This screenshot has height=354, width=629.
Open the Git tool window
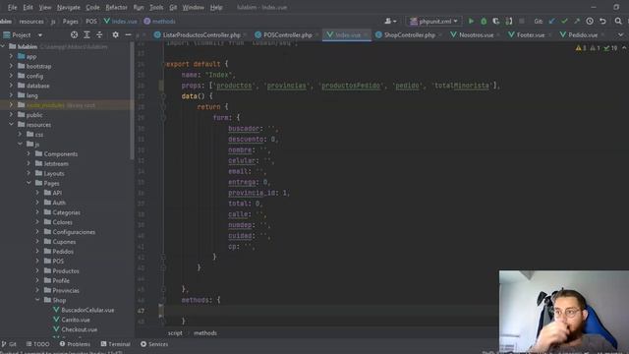pyautogui.click(x=9, y=344)
